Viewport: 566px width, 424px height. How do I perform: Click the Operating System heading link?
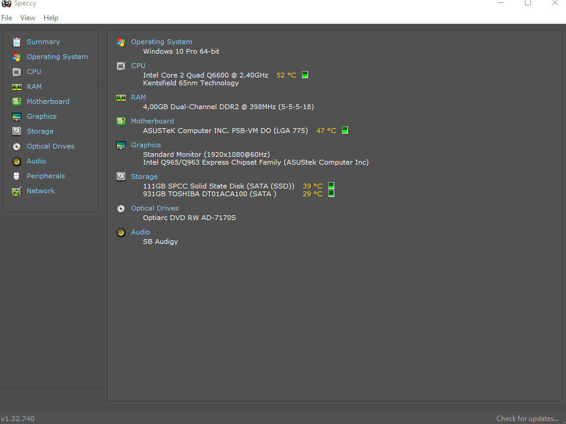(161, 42)
